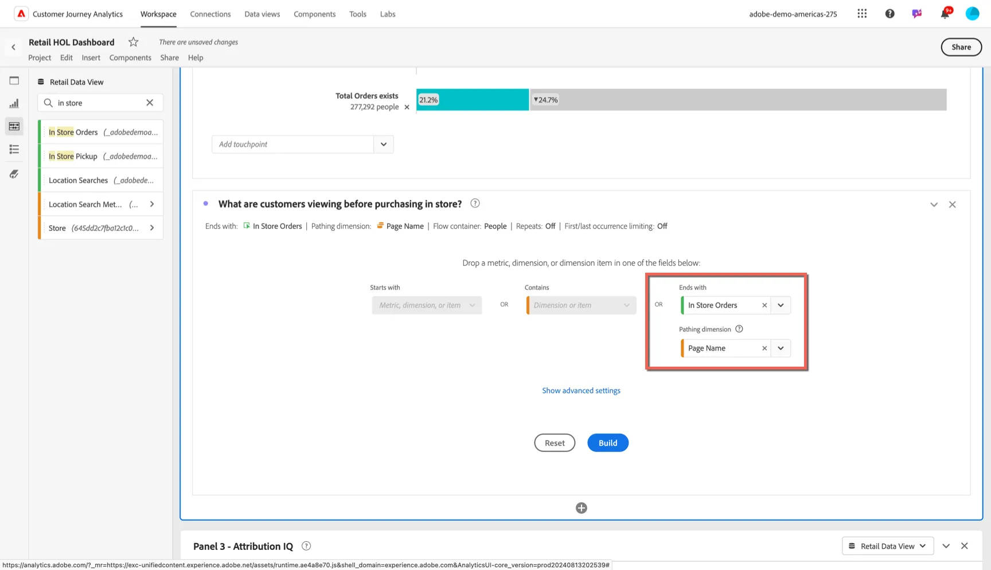
Task: Open help for the flow visualization title
Action: 475,203
